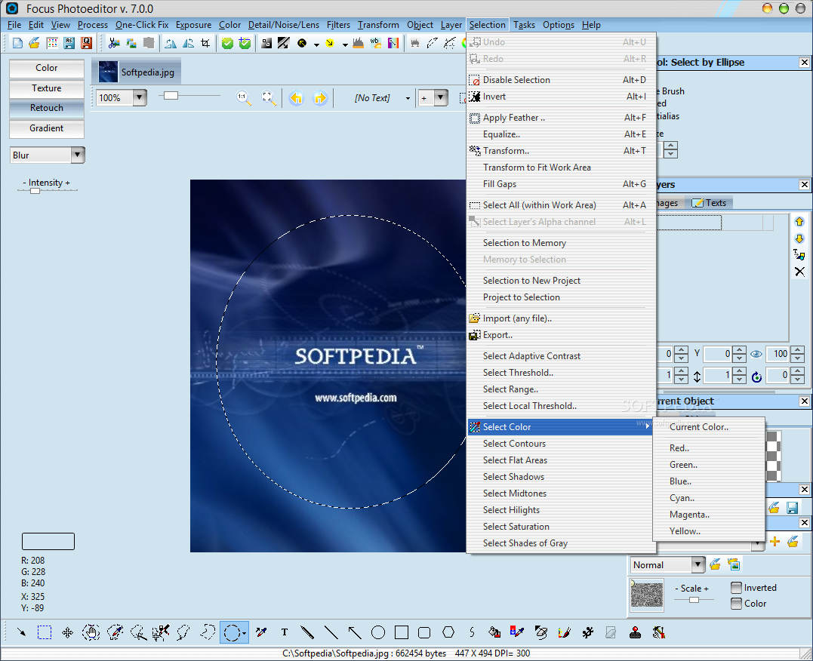The height and width of the screenshot is (661, 813).
Task: Open the [No Text] dropdown arrow
Action: click(408, 98)
